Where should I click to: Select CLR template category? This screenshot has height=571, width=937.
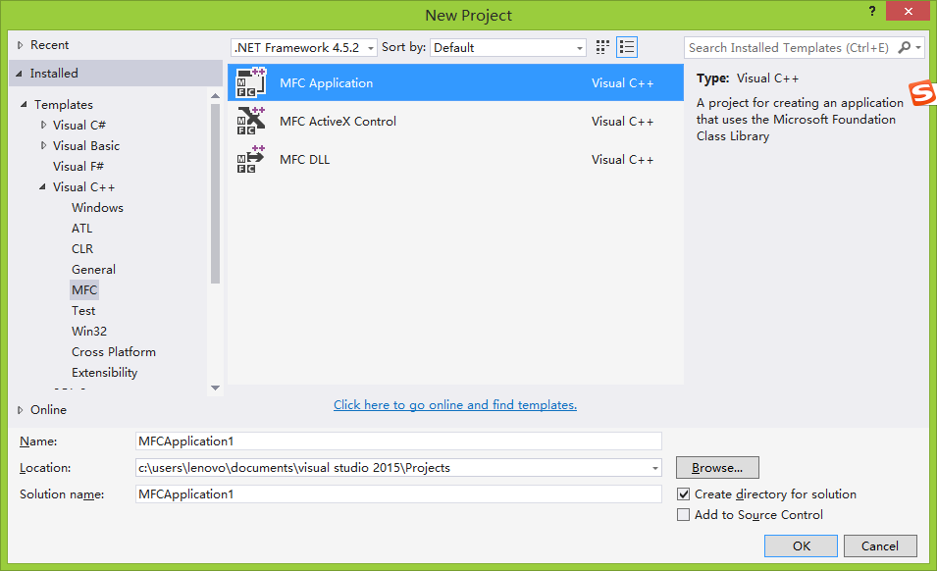coord(82,248)
